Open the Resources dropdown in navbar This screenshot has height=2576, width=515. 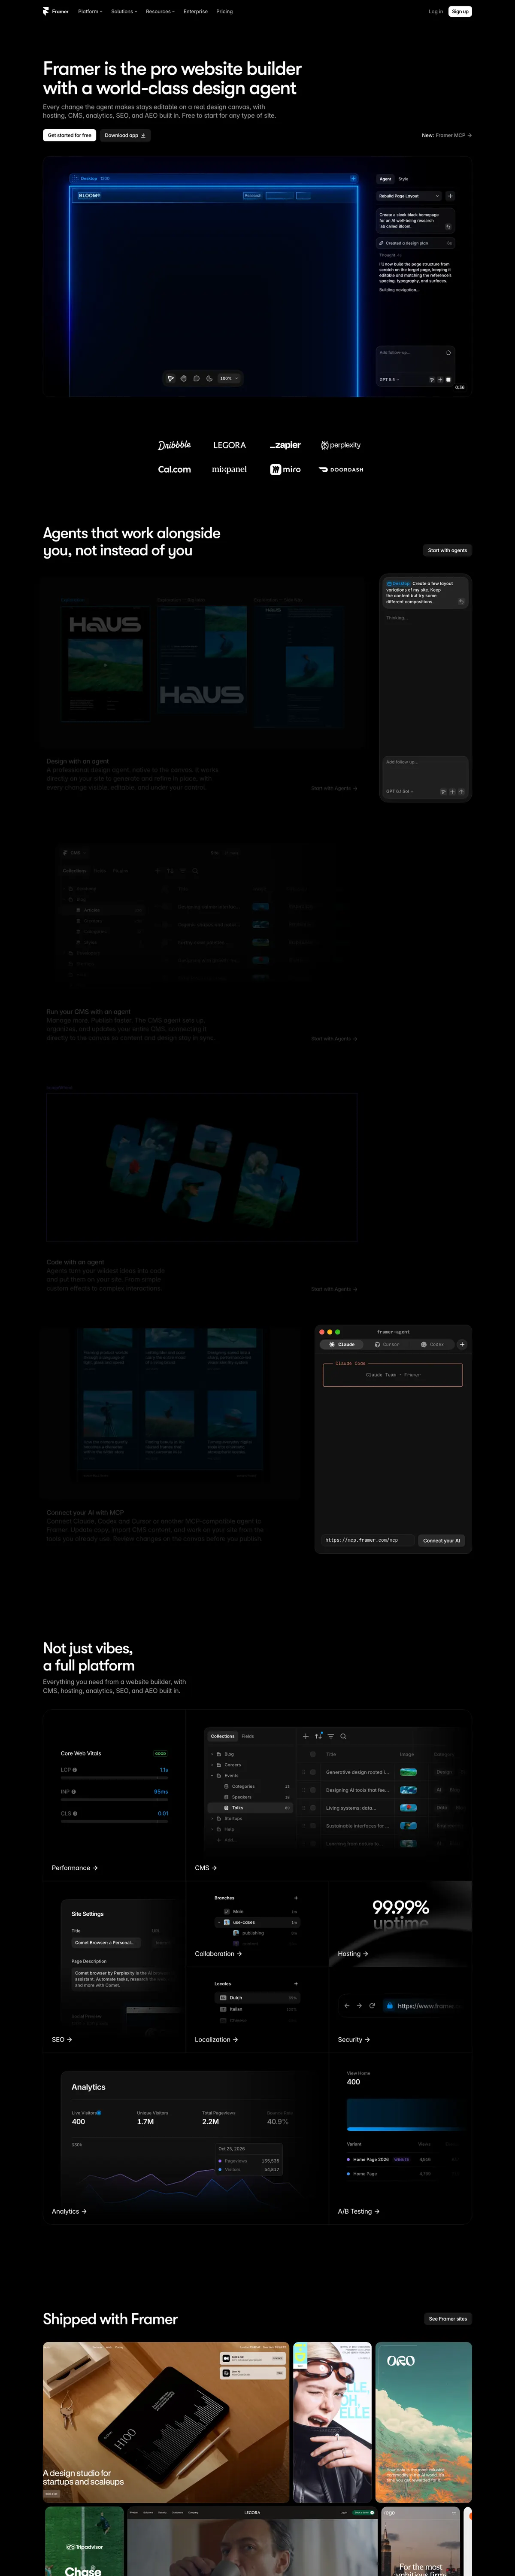[160, 12]
